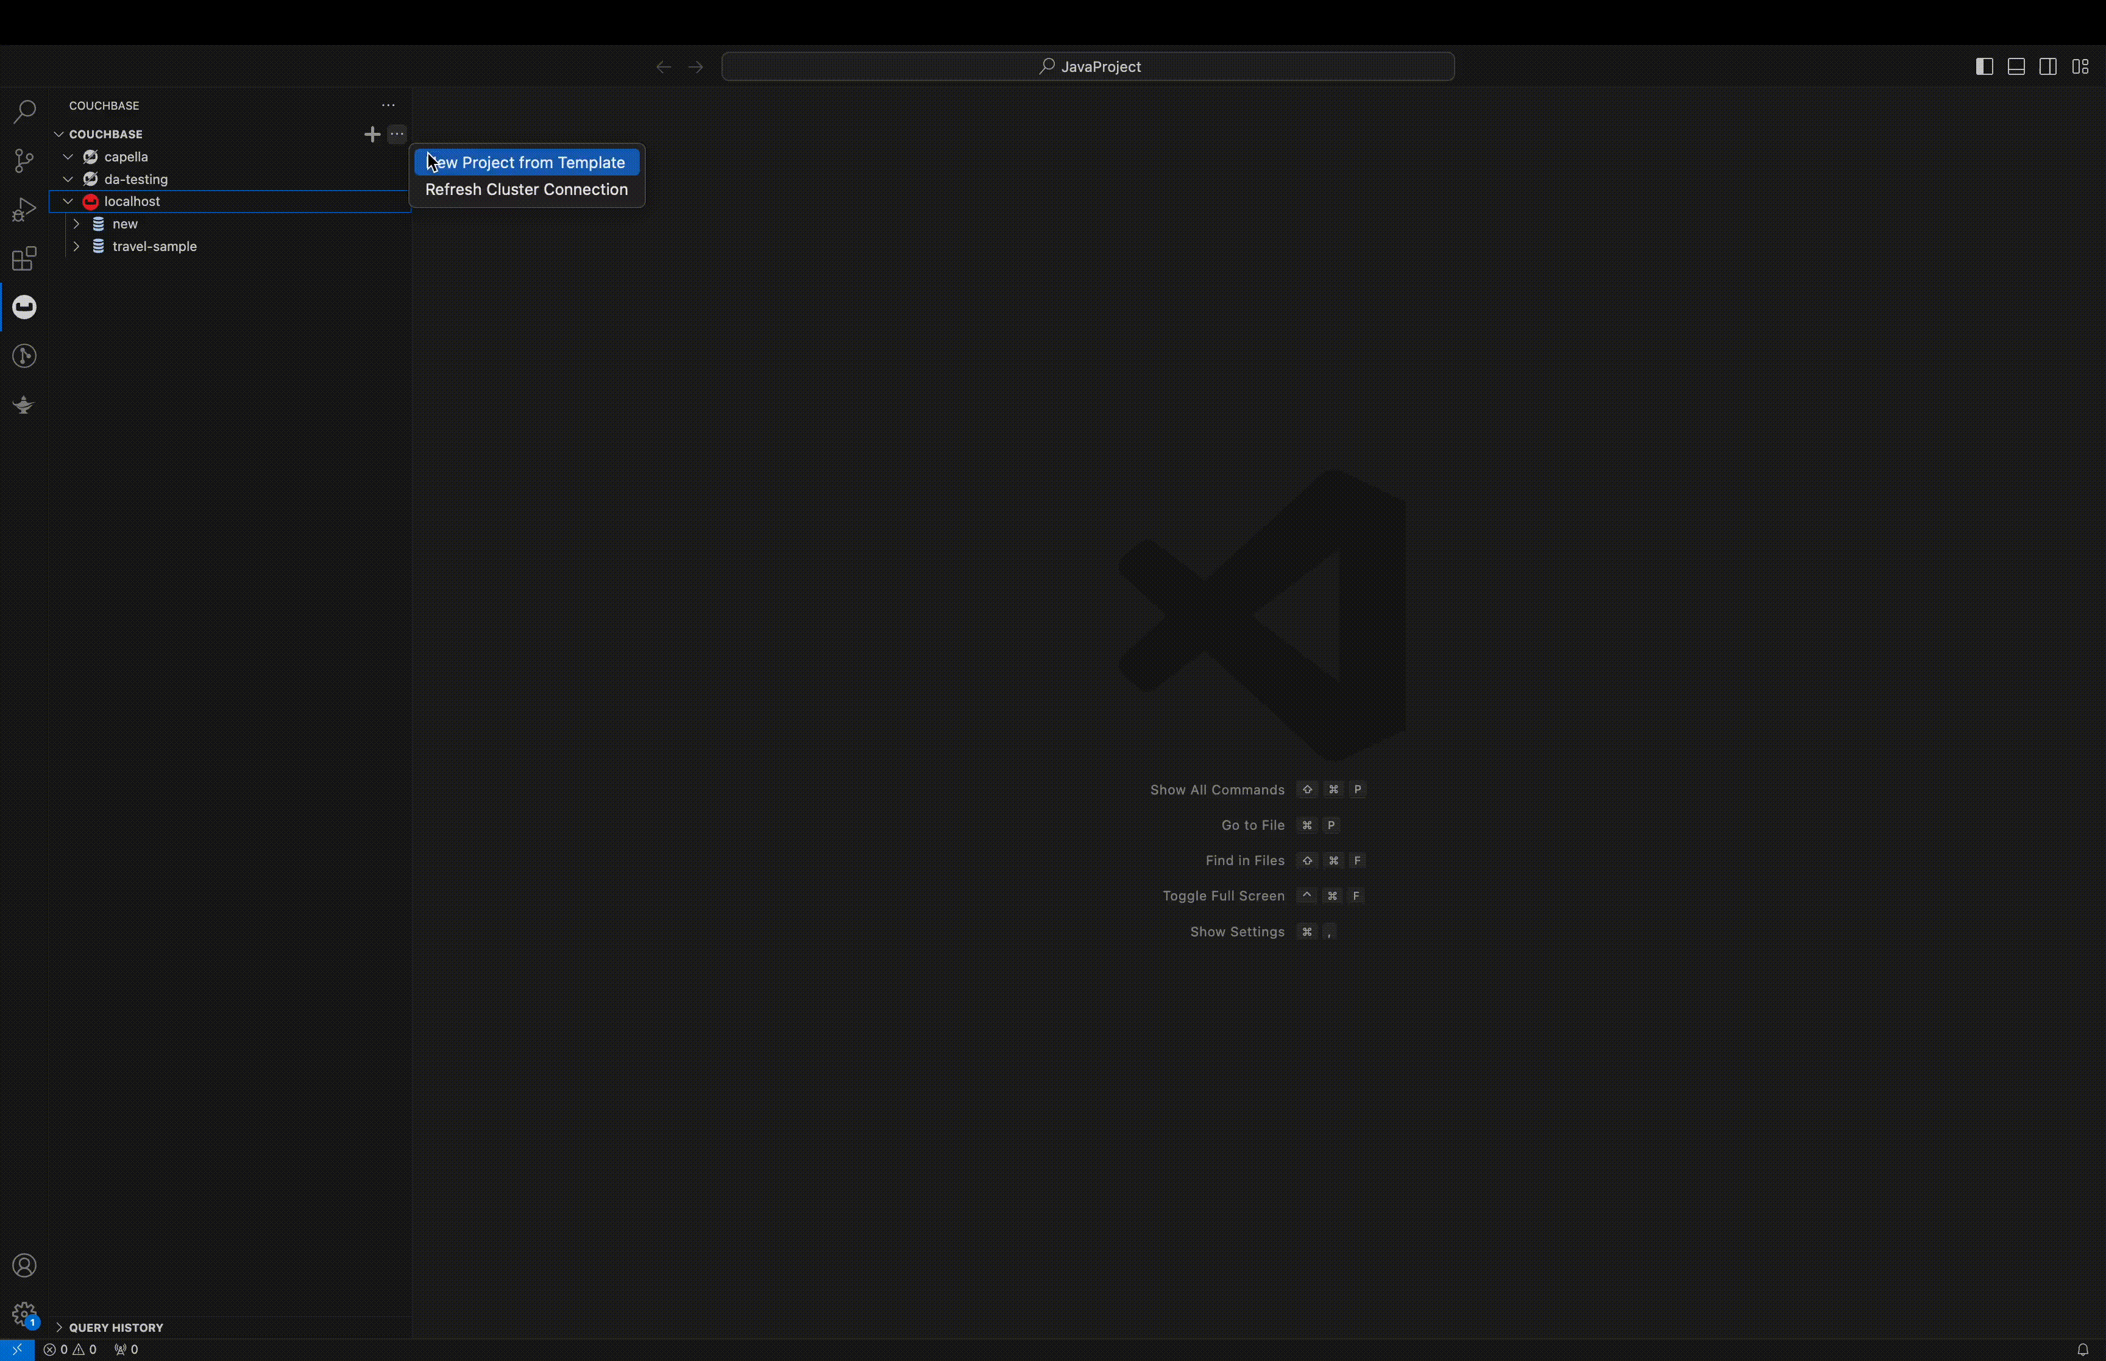This screenshot has height=1361, width=2106.
Task: Expand the new bucket chevron
Action: [x=77, y=224]
